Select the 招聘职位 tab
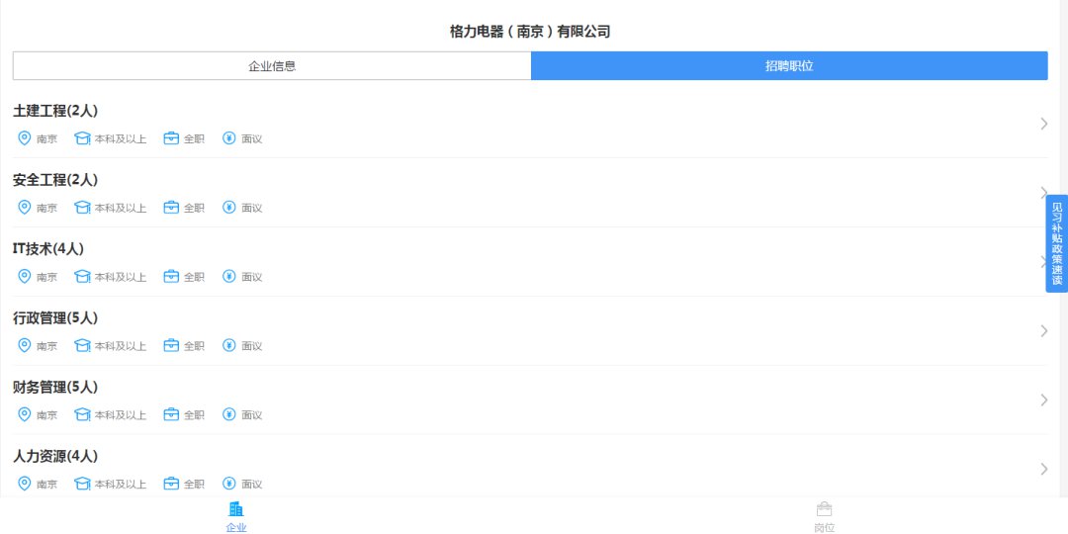The height and width of the screenshot is (534, 1068). click(x=789, y=66)
